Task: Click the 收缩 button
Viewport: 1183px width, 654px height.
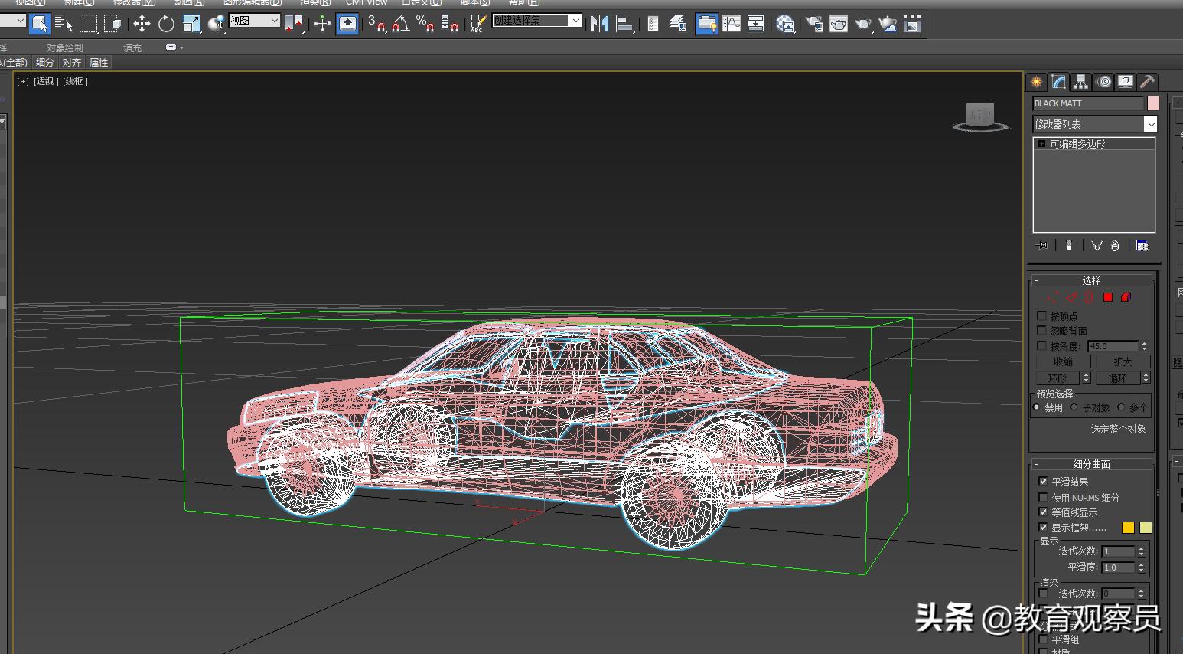Action: pyautogui.click(x=1063, y=361)
